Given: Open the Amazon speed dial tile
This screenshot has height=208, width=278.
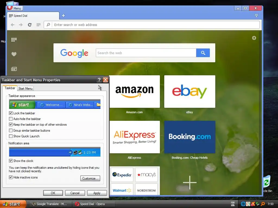Looking at the screenshot, I should [x=135, y=92].
